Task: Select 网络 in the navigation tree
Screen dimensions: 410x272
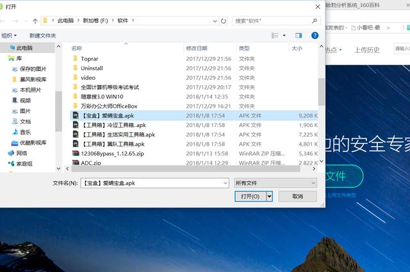Action: pyautogui.click(x=18, y=153)
